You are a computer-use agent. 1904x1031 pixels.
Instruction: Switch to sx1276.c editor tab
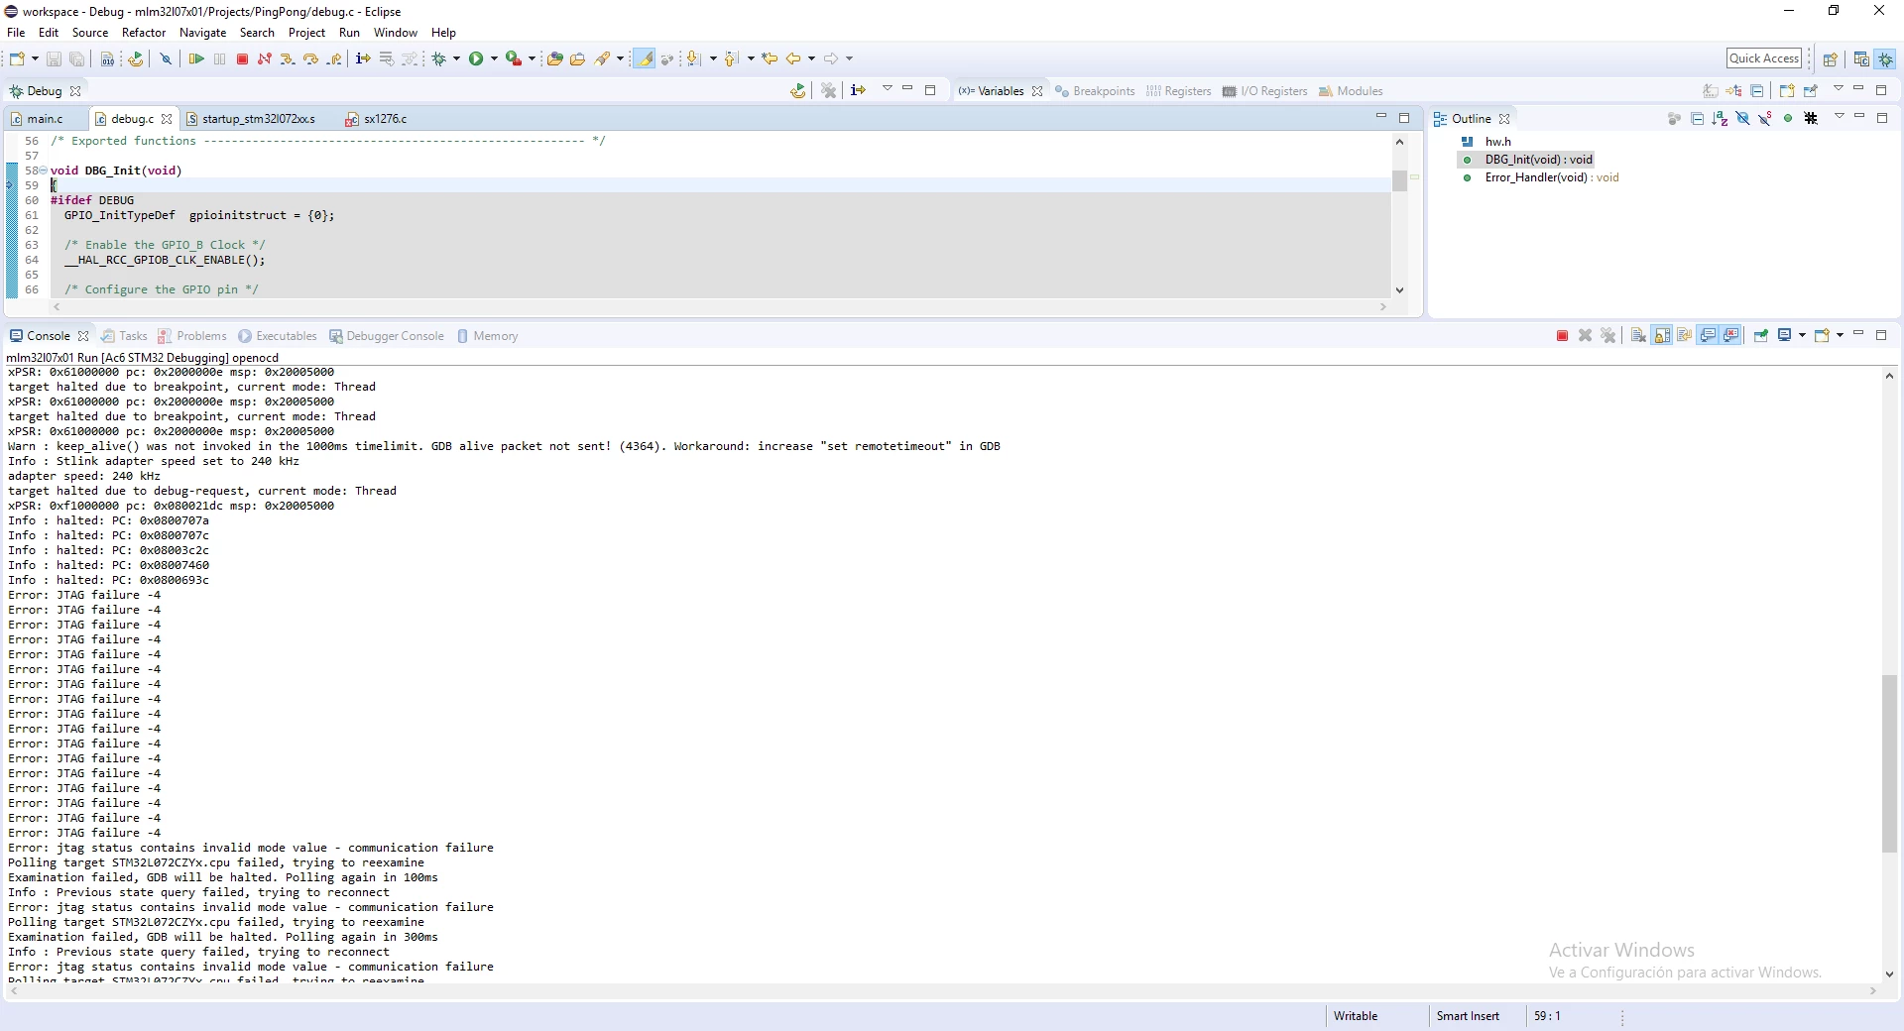pyautogui.click(x=377, y=119)
